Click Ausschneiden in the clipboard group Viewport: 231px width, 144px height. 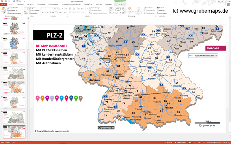point(14,7)
